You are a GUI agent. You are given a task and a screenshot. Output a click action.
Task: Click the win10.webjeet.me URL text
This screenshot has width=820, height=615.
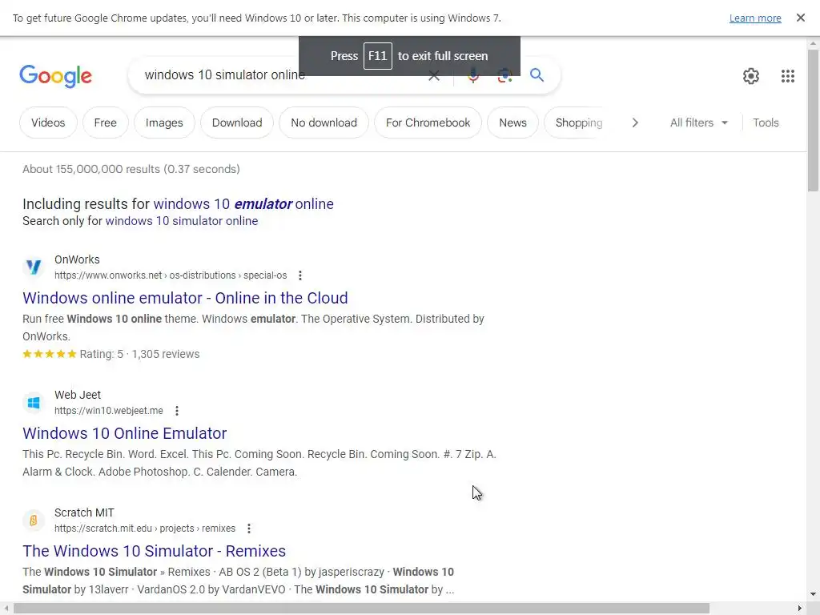tap(109, 411)
